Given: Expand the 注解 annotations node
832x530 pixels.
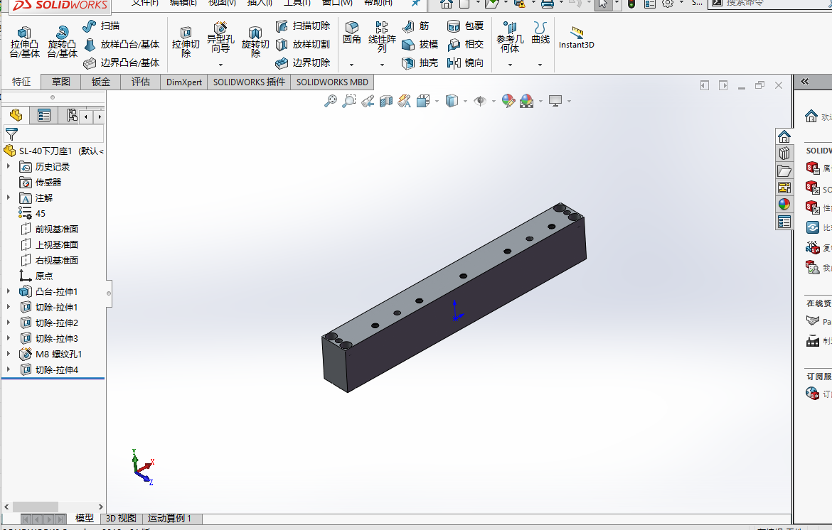Looking at the screenshot, I should tap(8, 198).
